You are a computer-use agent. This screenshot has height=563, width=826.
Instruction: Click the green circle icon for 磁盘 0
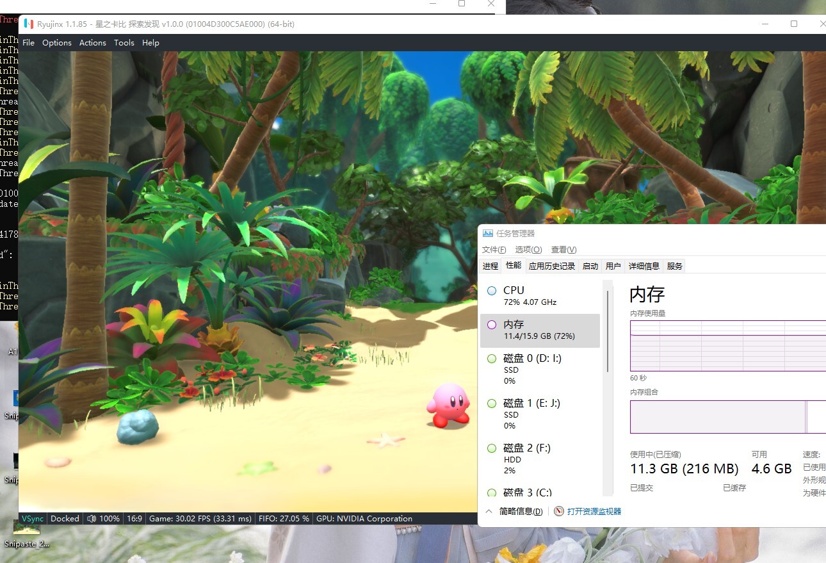[x=491, y=359]
